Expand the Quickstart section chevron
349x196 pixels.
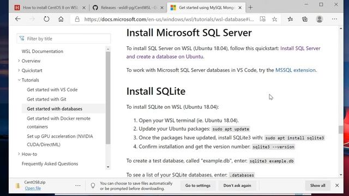coord(19,70)
